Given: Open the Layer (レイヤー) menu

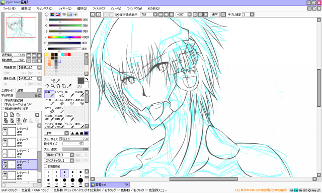Looking at the screenshot, I should (65, 9).
